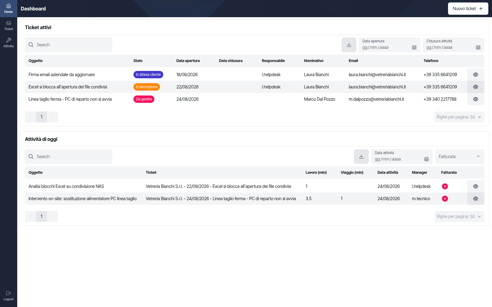Click the 'Marco Dal Pozzo' name cell
This screenshot has width=492, height=307.
[x=319, y=99]
